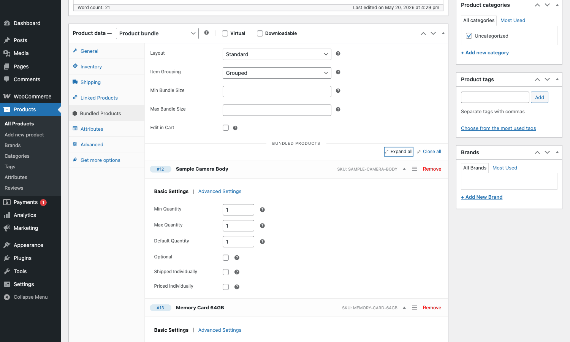Open the Item Grouping dropdown
The height and width of the screenshot is (342, 570).
pyautogui.click(x=277, y=73)
